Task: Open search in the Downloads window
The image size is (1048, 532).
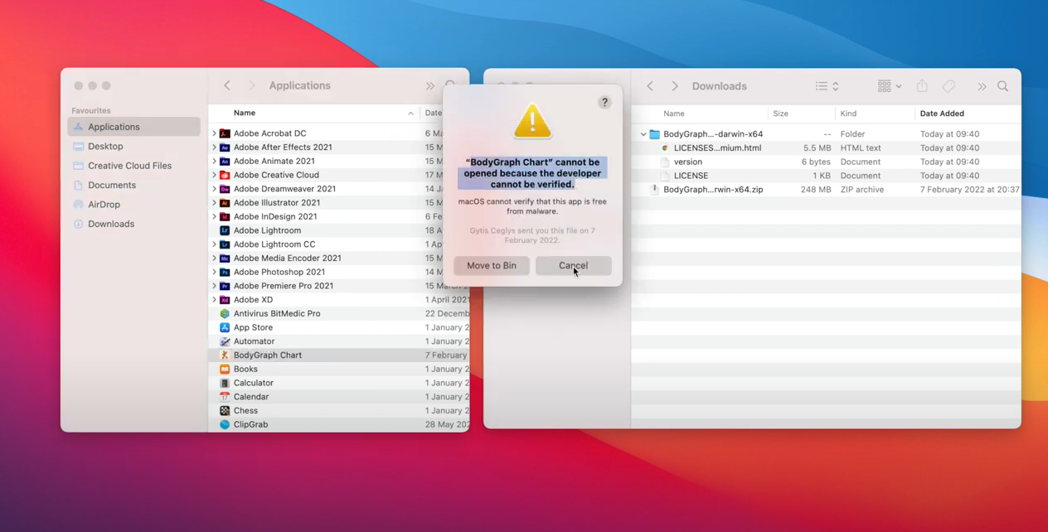Action: [x=1003, y=86]
